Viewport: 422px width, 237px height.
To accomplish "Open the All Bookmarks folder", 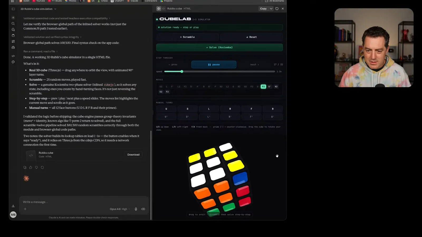I will [x=275, y=1].
